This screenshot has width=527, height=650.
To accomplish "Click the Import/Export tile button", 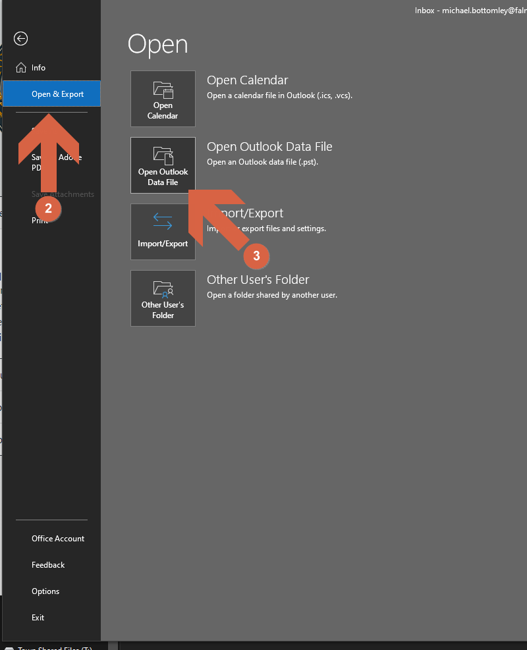I will pos(163,232).
